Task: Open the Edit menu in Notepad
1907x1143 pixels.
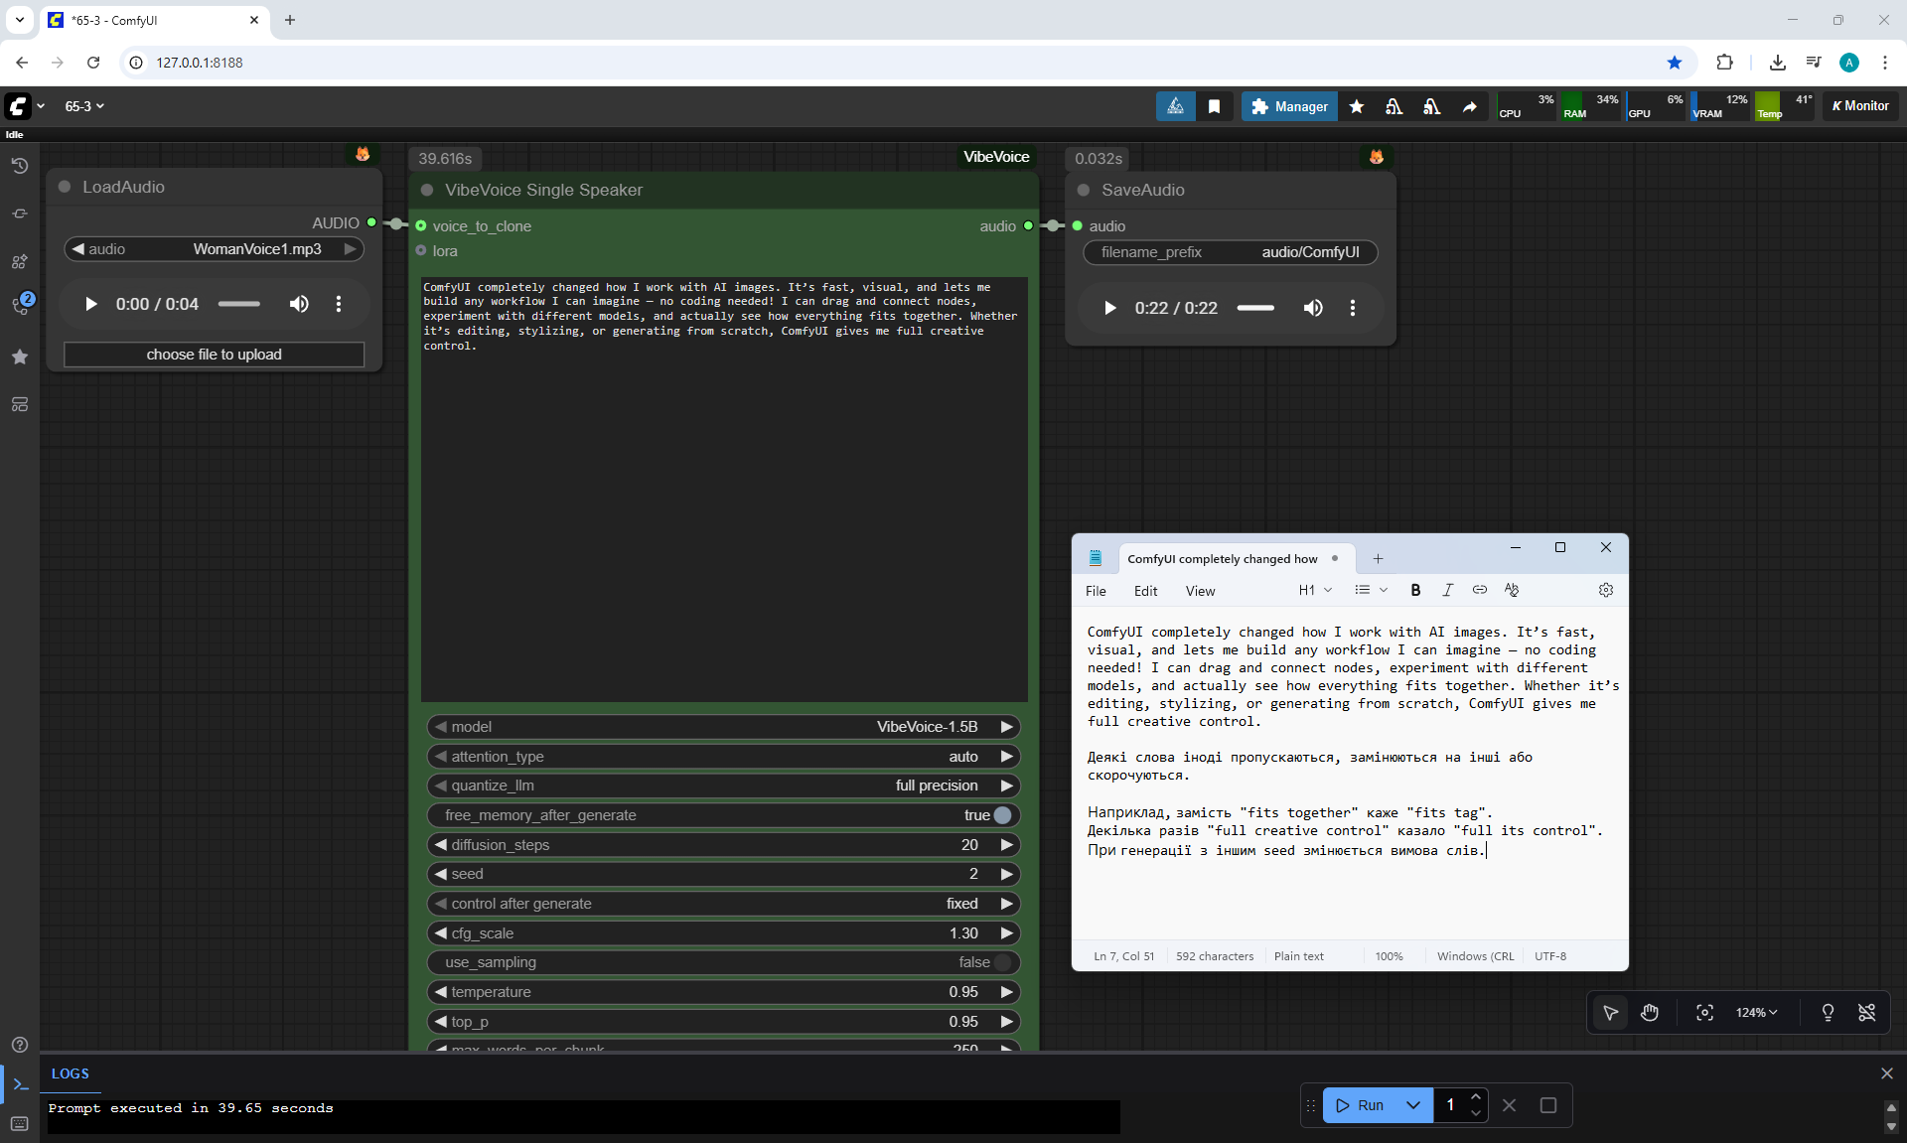Action: [x=1145, y=591]
